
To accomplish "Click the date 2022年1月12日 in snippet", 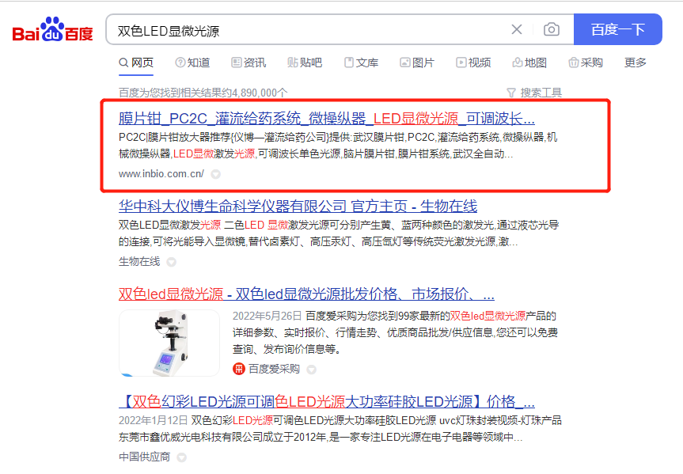I will coord(153,420).
